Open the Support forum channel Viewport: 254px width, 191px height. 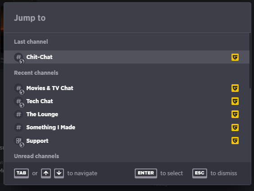point(127,141)
